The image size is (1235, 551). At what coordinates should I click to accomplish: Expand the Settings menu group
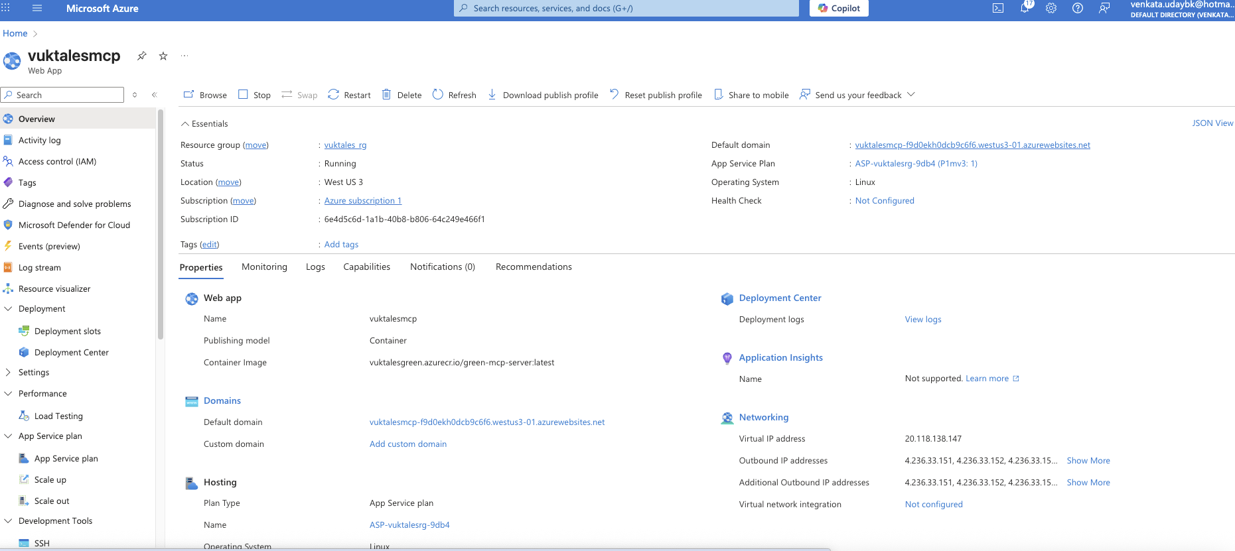pos(9,373)
